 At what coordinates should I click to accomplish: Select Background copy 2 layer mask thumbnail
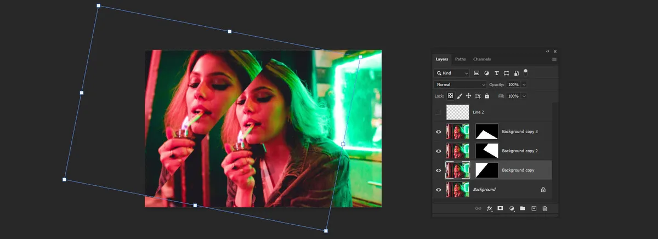pos(486,151)
